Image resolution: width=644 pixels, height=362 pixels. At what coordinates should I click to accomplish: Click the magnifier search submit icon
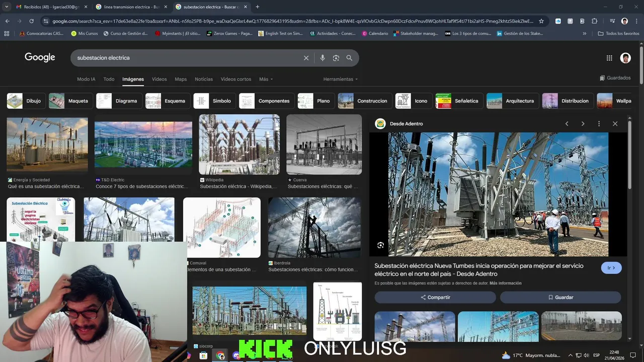(349, 58)
